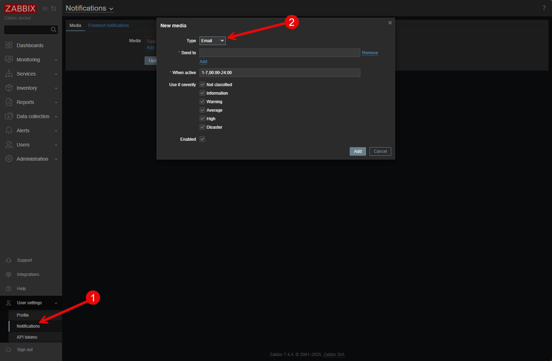Screen dimensions: 552x361
Task: Open the Reports section icon
Action: (9, 102)
